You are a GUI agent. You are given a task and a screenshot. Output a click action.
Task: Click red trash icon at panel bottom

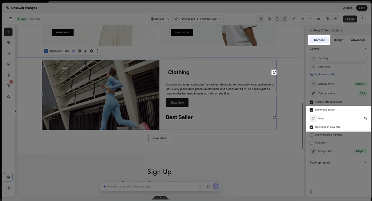311,192
